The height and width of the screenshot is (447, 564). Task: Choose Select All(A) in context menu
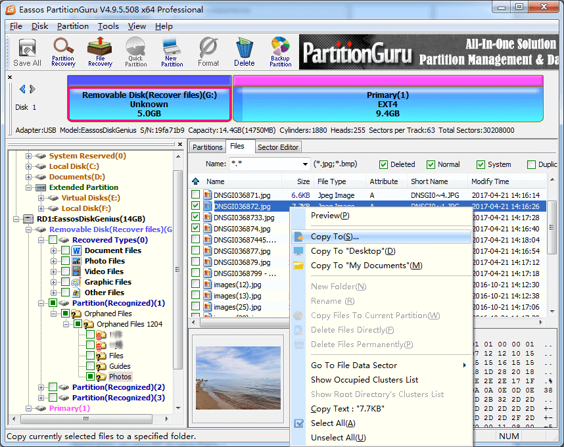[x=381, y=423]
